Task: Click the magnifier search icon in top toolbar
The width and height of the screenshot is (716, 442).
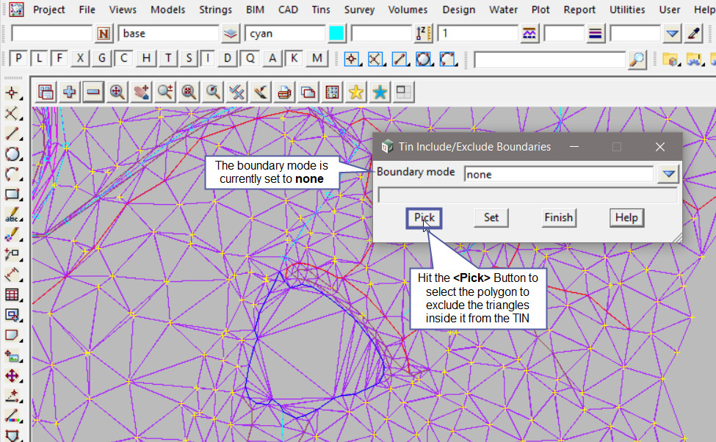Action: tap(637, 59)
